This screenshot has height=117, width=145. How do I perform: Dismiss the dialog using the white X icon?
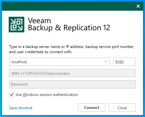coord(138,6)
